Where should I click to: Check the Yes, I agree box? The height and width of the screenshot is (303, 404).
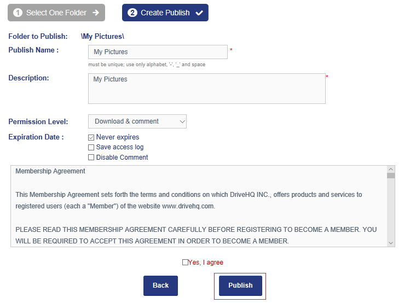tap(185, 263)
